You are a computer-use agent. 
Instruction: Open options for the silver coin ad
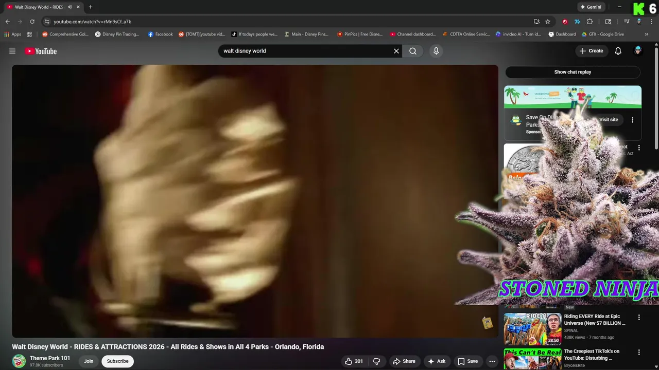pos(639,147)
